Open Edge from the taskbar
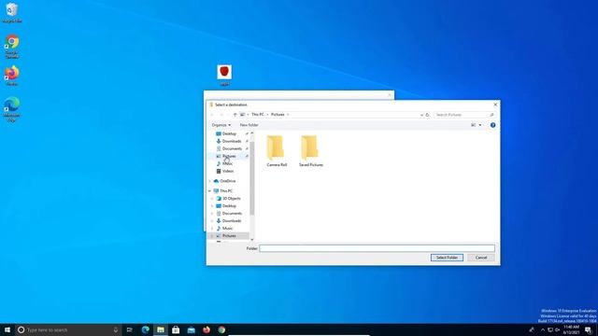Viewport: 598px width, 336px height. point(146,329)
